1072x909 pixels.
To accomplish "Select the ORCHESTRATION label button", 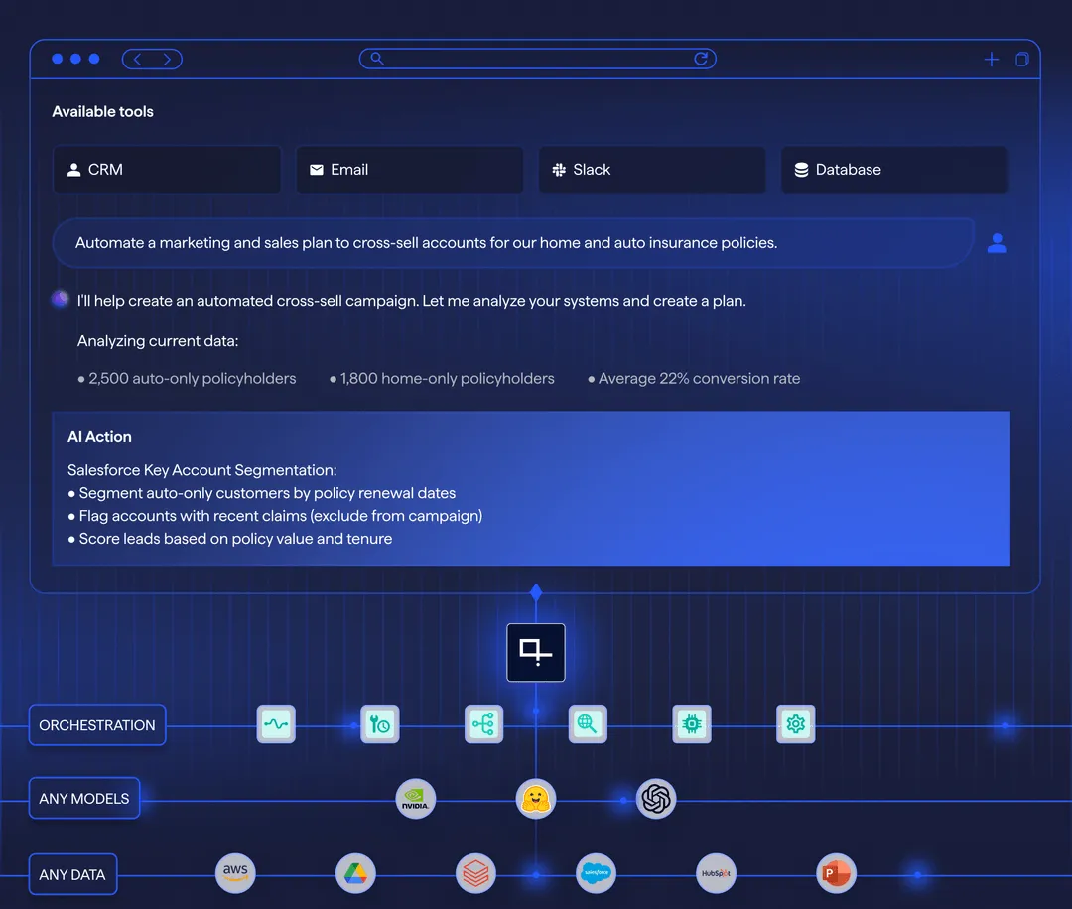I will tap(97, 725).
